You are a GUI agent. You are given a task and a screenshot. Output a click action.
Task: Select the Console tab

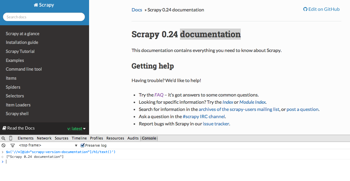pyautogui.click(x=149, y=138)
